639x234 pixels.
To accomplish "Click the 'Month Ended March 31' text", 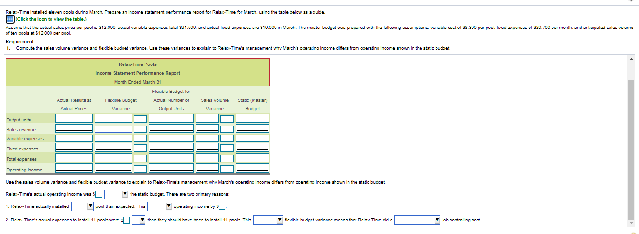I will [x=138, y=82].
